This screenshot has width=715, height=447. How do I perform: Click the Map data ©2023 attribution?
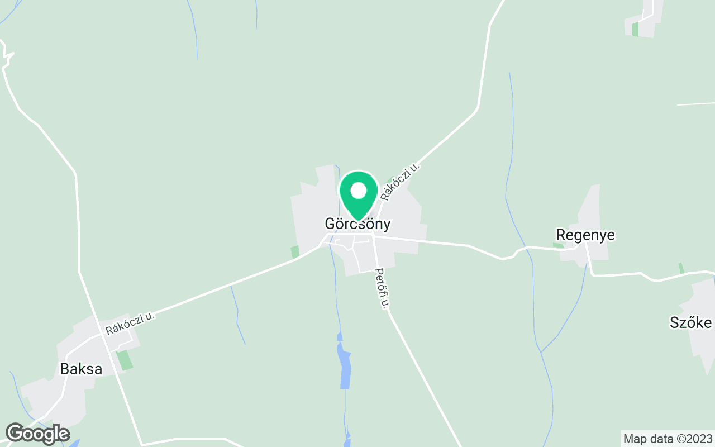click(668, 439)
